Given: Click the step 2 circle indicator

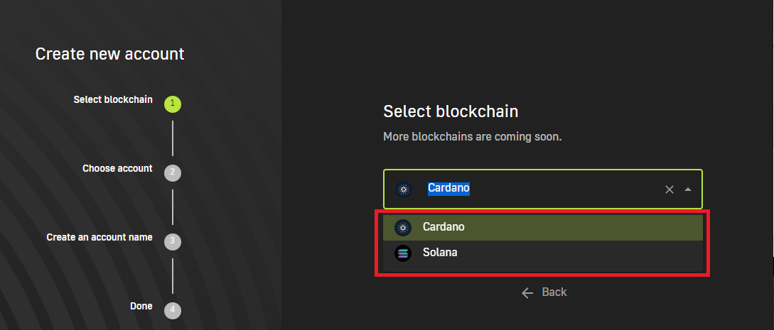Looking at the screenshot, I should click(x=173, y=172).
